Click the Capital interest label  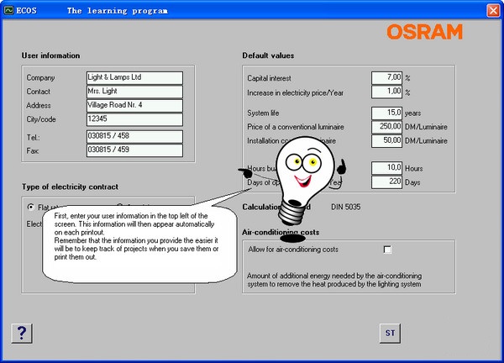(269, 78)
